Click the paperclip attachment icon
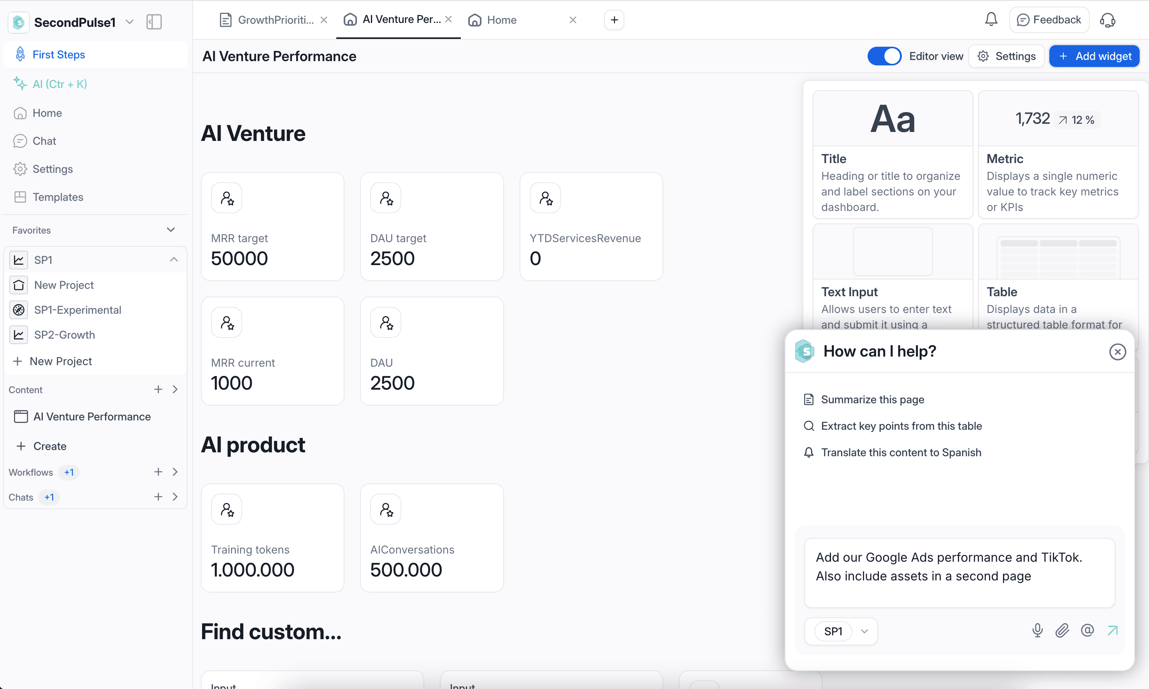This screenshot has height=689, width=1149. (x=1062, y=631)
